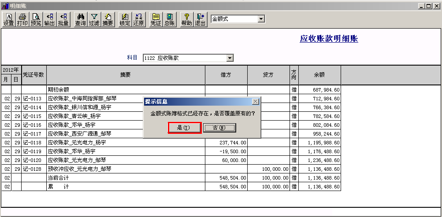Click the 输出 export icon

pyautogui.click(x=49, y=19)
